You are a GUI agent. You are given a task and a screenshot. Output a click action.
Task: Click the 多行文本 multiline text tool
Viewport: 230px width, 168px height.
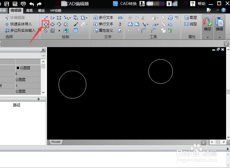click(103, 18)
